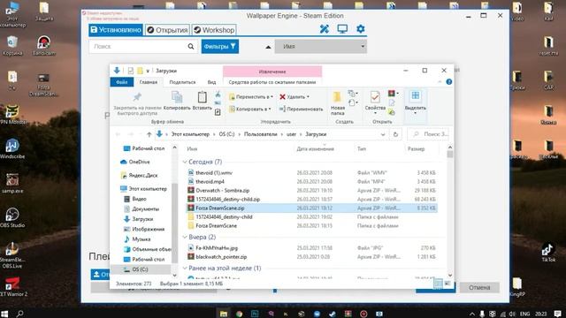The height and width of the screenshot is (318, 566).
Task: Click Закрепить на панели быстрого доступа pin icon
Action: [137, 96]
